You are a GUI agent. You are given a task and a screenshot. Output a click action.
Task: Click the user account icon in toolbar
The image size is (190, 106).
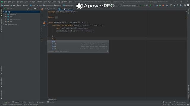(188, 5)
